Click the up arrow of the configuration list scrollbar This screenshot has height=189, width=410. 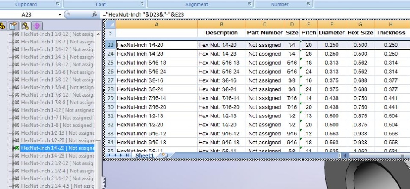[98, 34]
